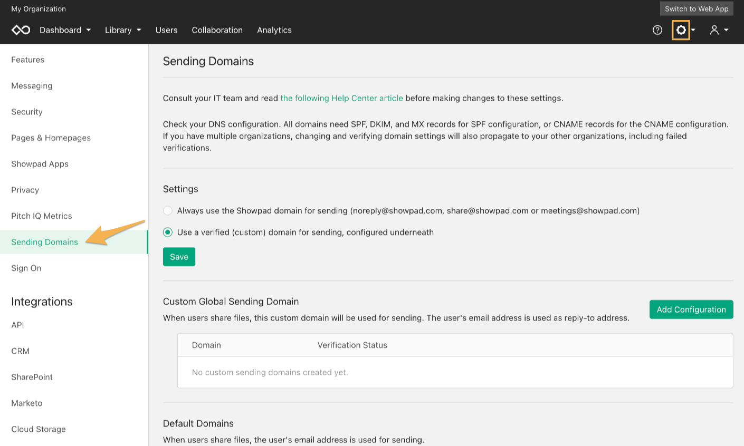The width and height of the screenshot is (744, 446).
Task: Open the Security settings page
Action: pos(26,112)
